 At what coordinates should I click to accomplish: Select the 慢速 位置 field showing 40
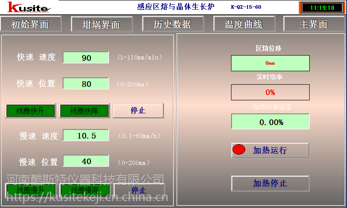(x=86, y=162)
